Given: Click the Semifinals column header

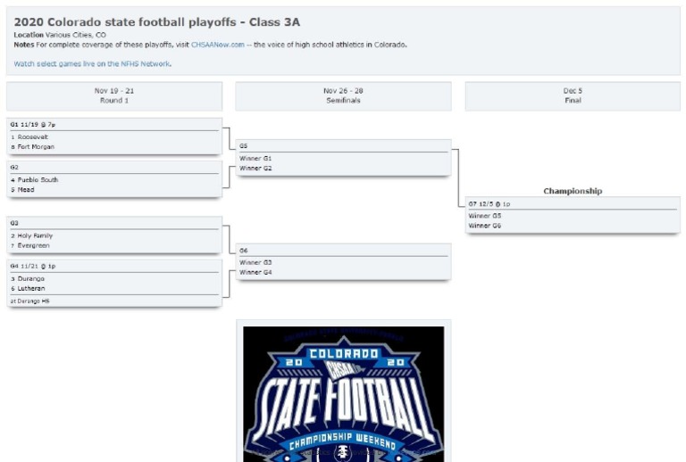Looking at the screenshot, I should coord(343,95).
